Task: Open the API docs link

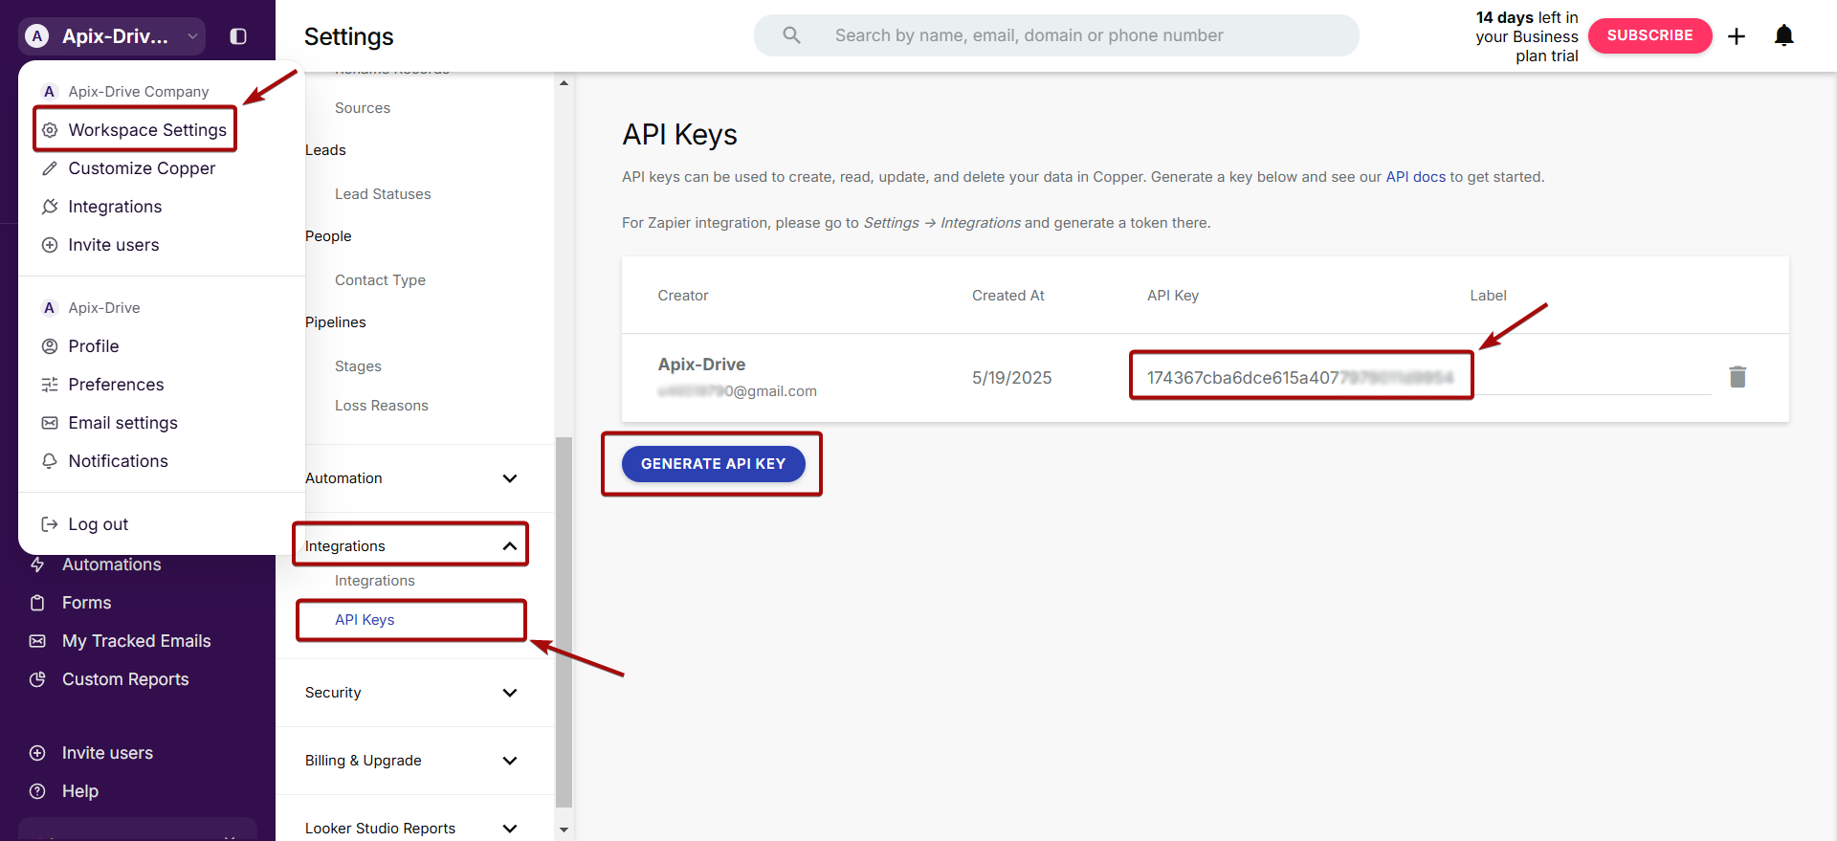Action: pyautogui.click(x=1416, y=177)
